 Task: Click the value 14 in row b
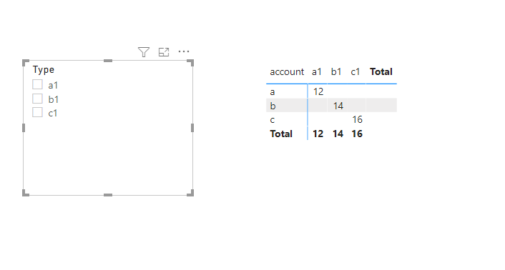(338, 106)
